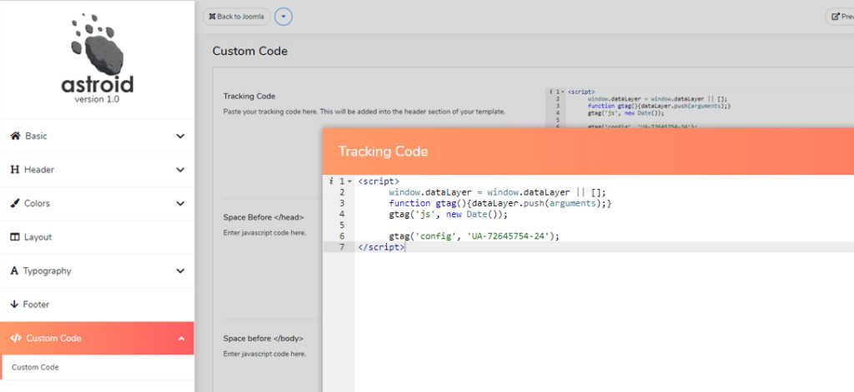The image size is (854, 392).
Task: Expand the Header section chevron
Action: (180, 170)
